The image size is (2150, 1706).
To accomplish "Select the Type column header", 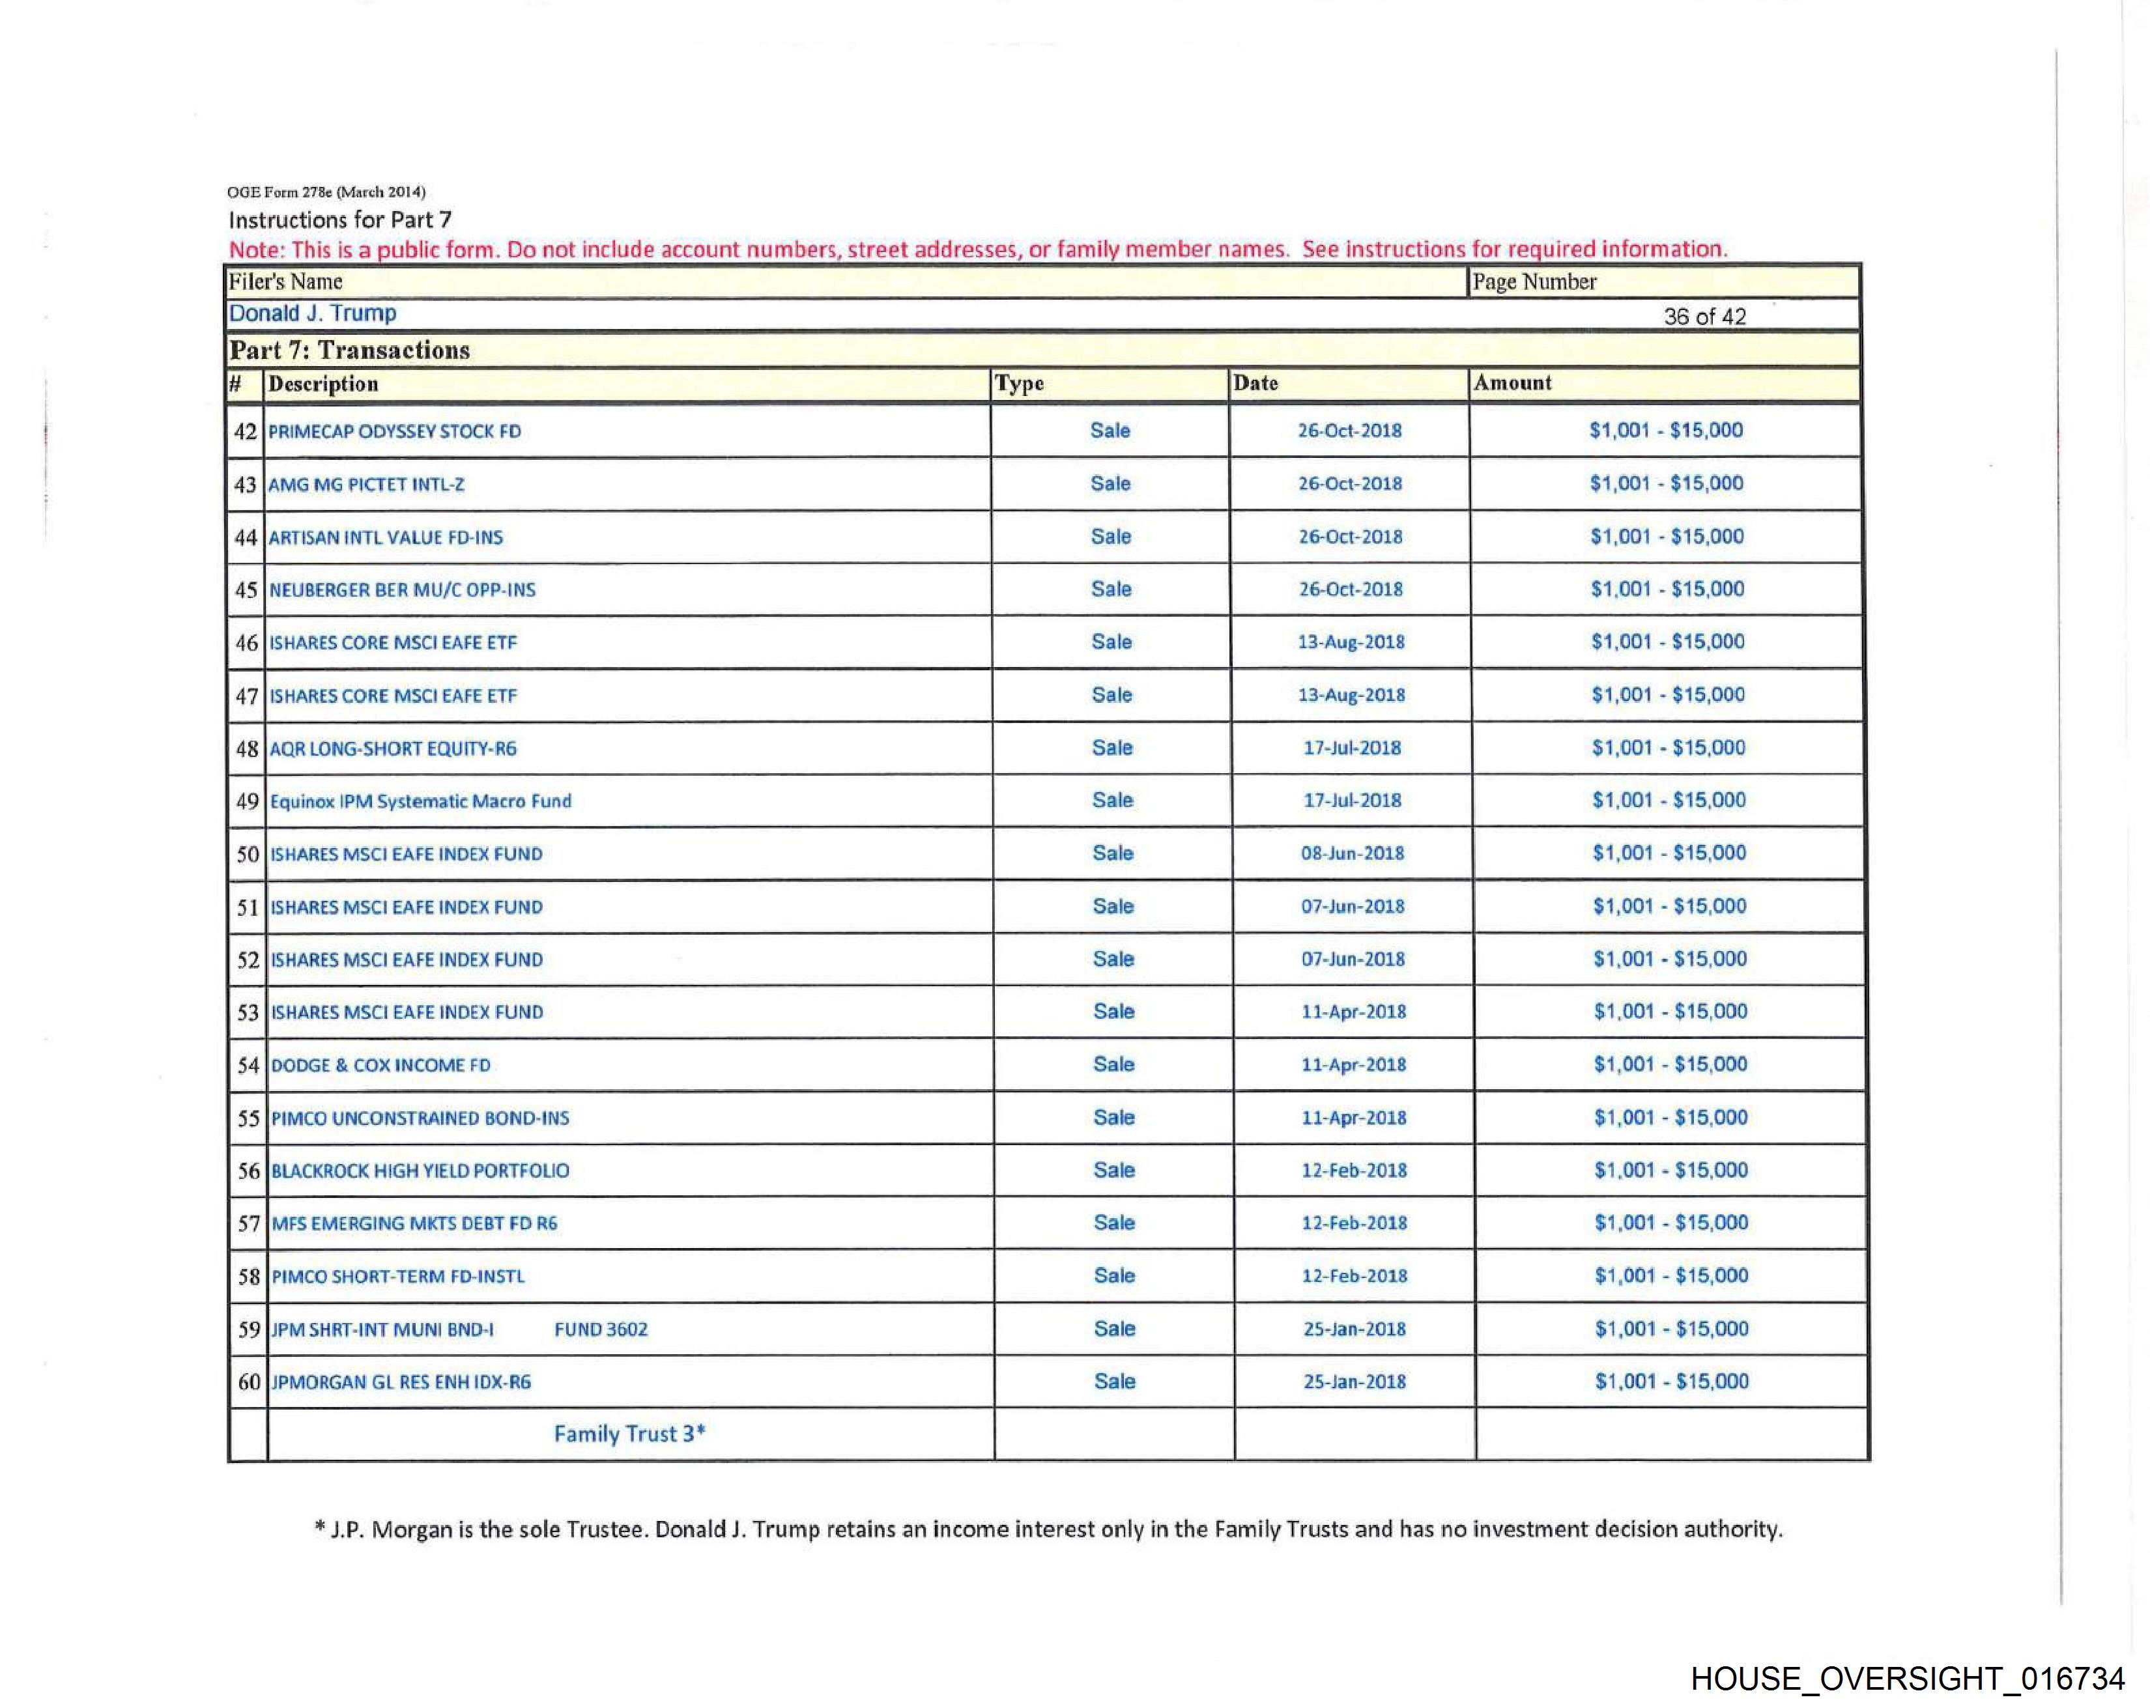I will click(1018, 384).
